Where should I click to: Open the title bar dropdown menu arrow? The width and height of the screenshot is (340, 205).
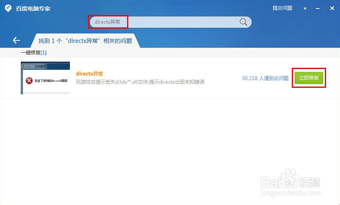tap(305, 9)
